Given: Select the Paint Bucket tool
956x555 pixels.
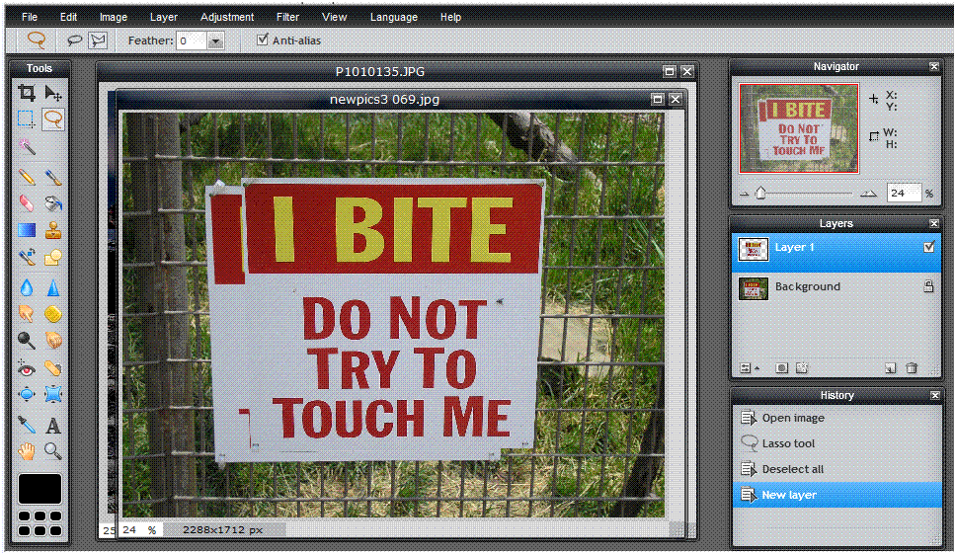Looking at the screenshot, I should pos(53,203).
